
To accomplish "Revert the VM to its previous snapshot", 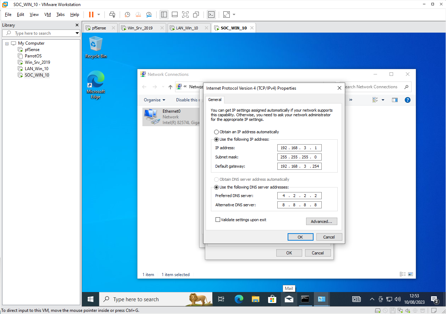I will pos(138,15).
